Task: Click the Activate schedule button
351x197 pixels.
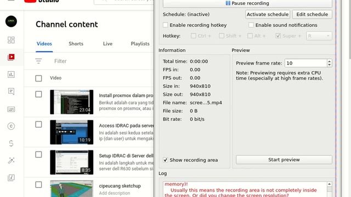Action: click(x=268, y=14)
